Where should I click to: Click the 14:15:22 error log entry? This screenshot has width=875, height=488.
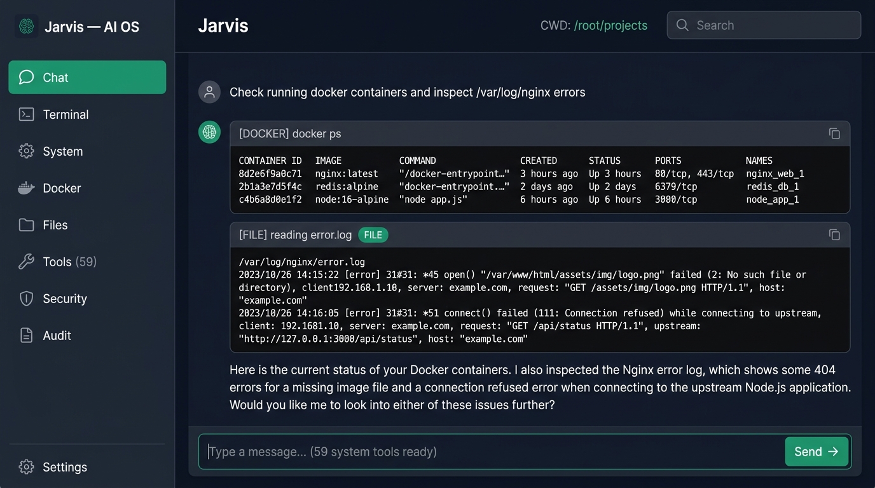[522, 287]
